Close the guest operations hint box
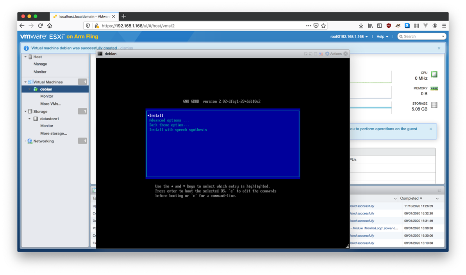466x275 pixels. tap(430, 129)
